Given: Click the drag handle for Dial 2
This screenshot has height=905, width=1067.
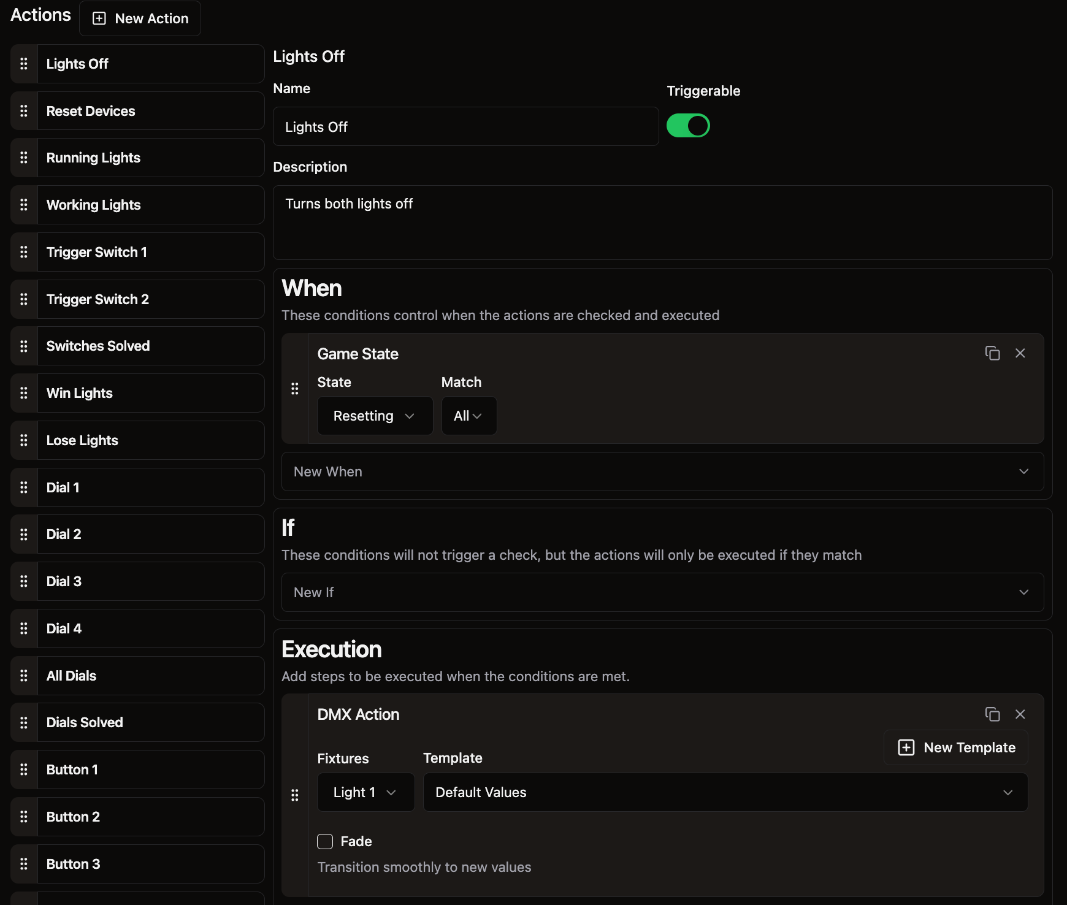Looking at the screenshot, I should click(x=24, y=534).
